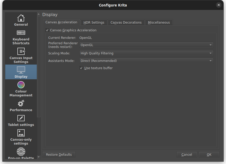The height and width of the screenshot is (164, 226).
Task: Switch to the HDR Settings tab
Action: [x=94, y=23]
